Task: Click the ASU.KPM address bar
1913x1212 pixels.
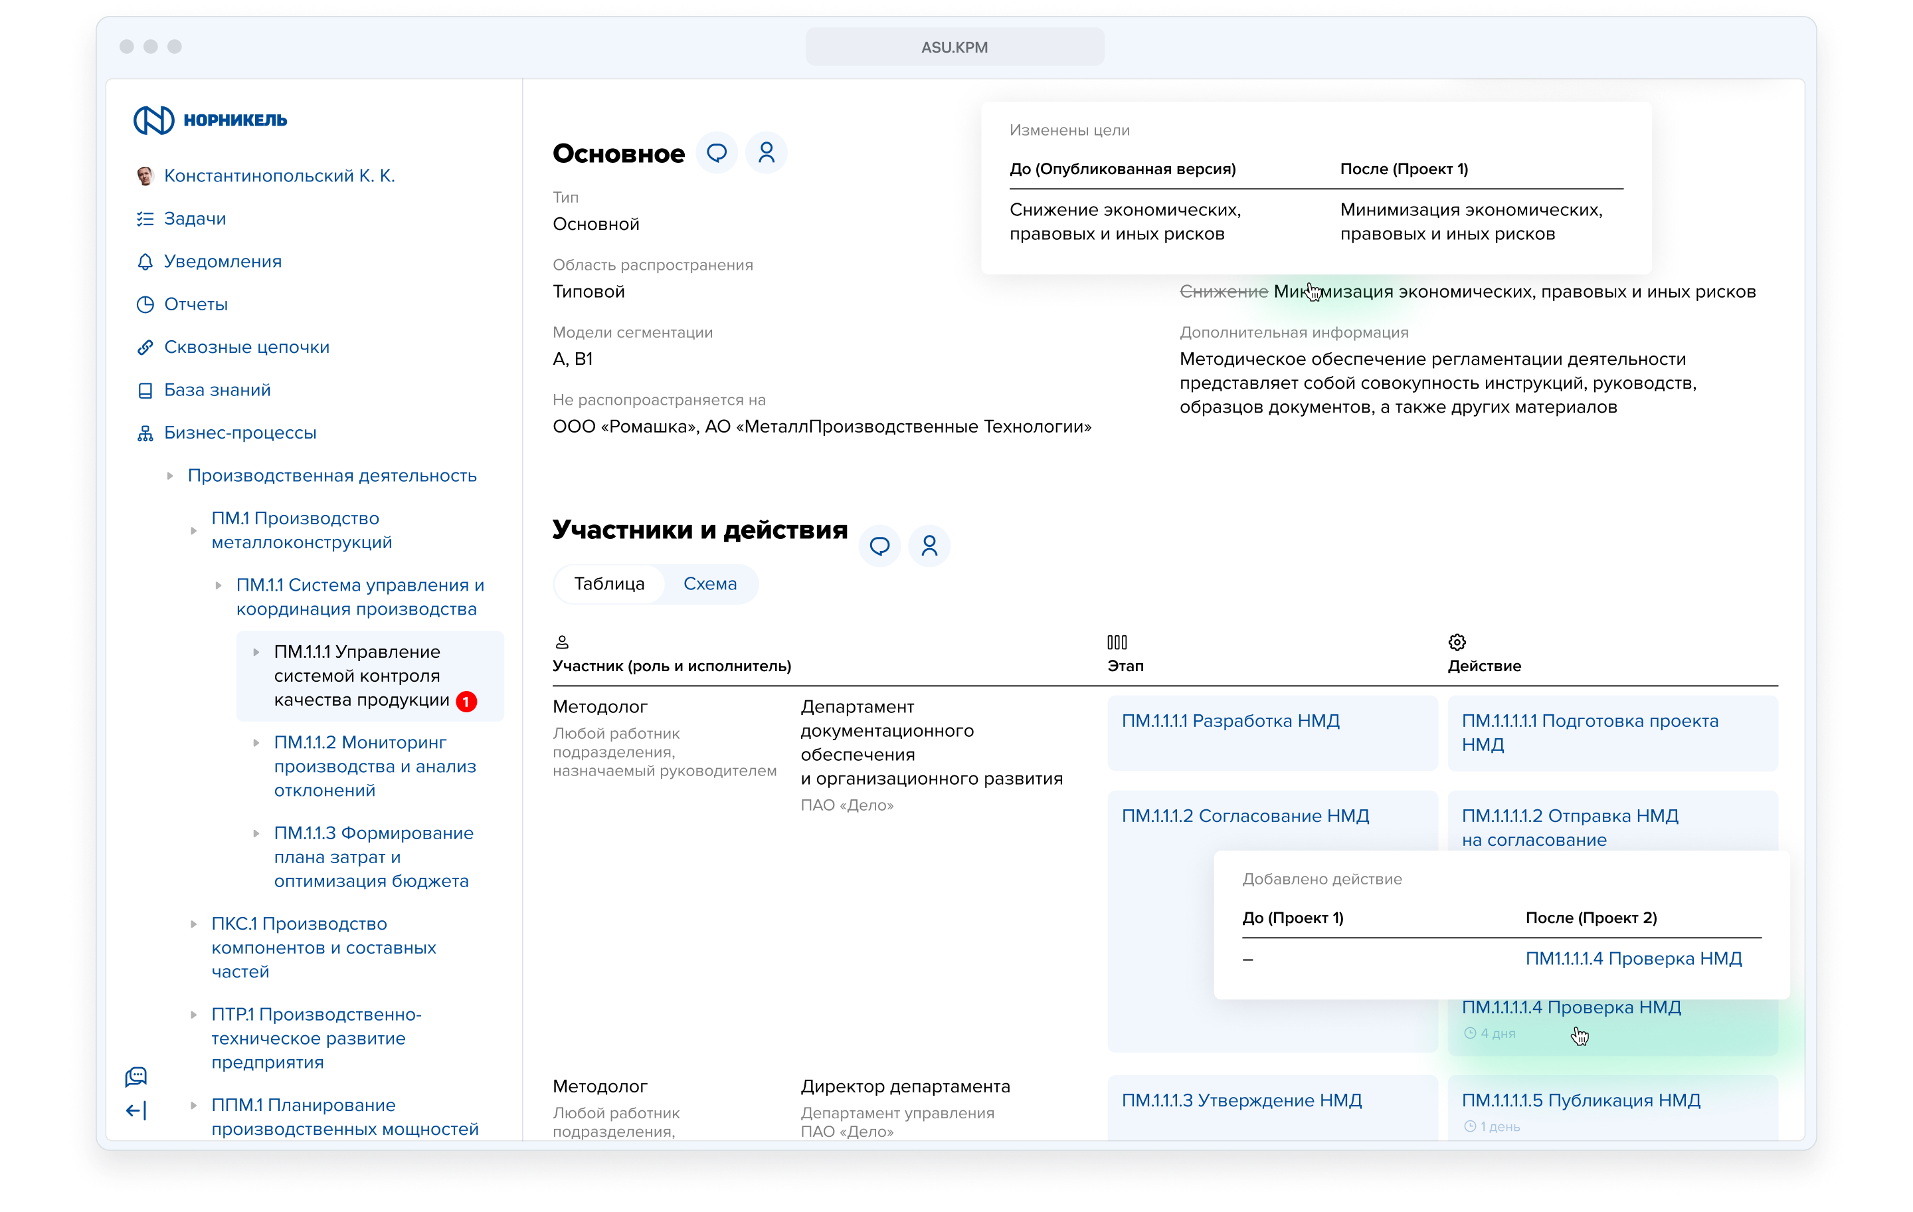Action: pos(954,47)
